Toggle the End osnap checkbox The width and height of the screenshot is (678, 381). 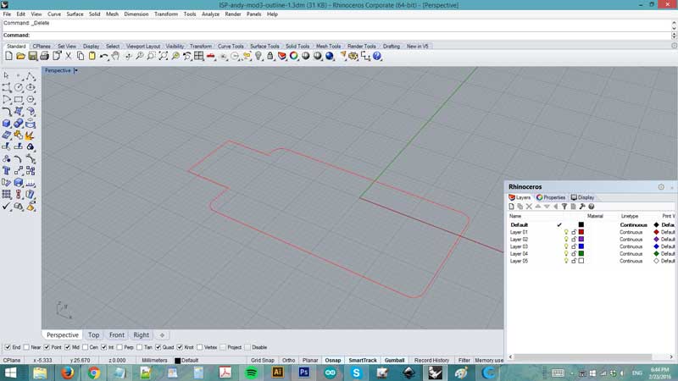(x=8, y=347)
